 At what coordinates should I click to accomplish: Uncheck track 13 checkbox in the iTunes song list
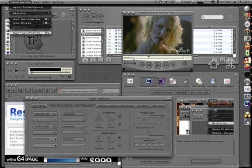[116, 49]
